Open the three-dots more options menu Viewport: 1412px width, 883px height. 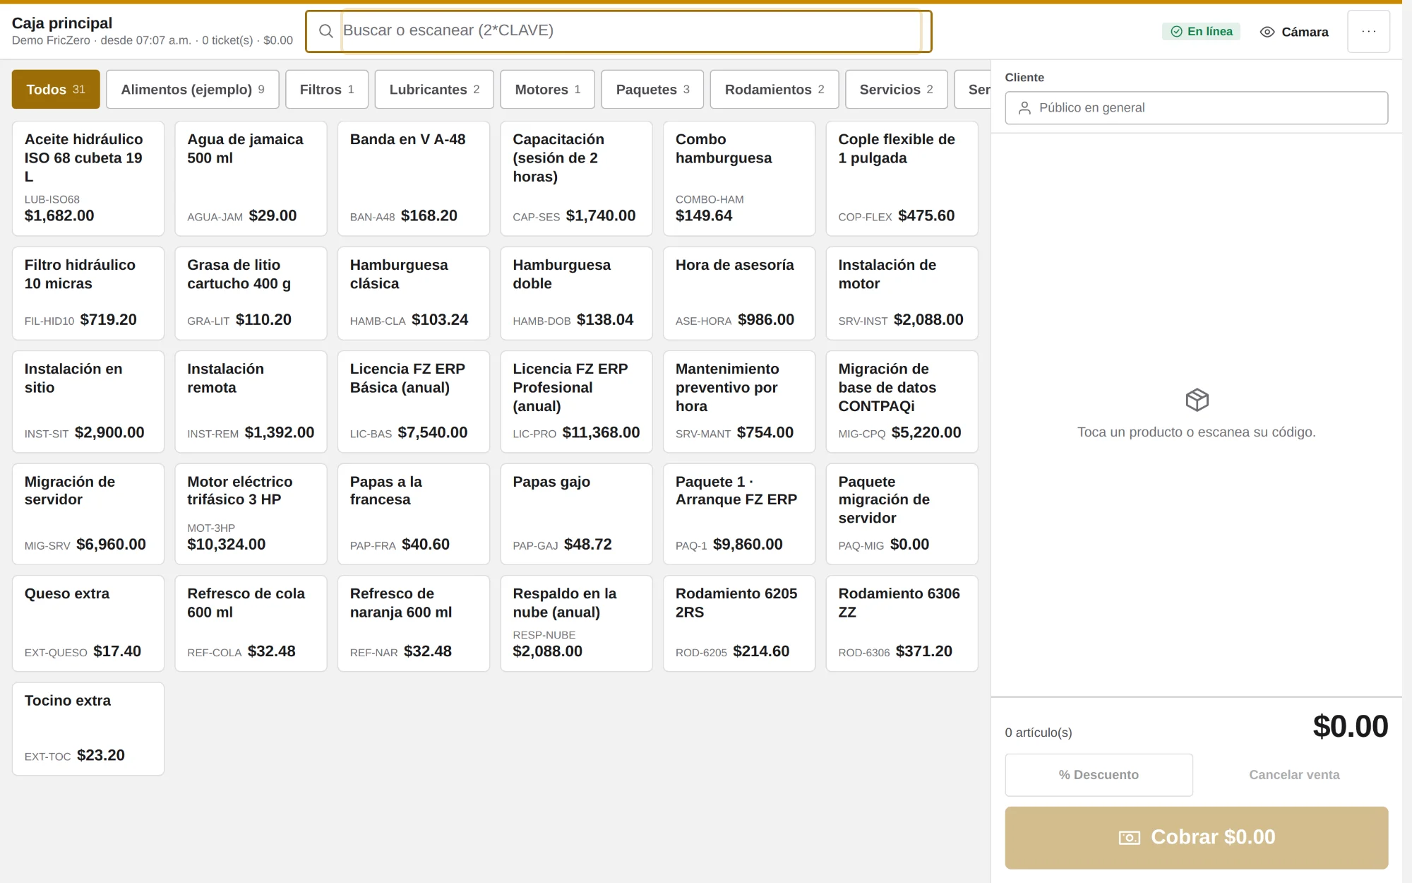(1368, 31)
